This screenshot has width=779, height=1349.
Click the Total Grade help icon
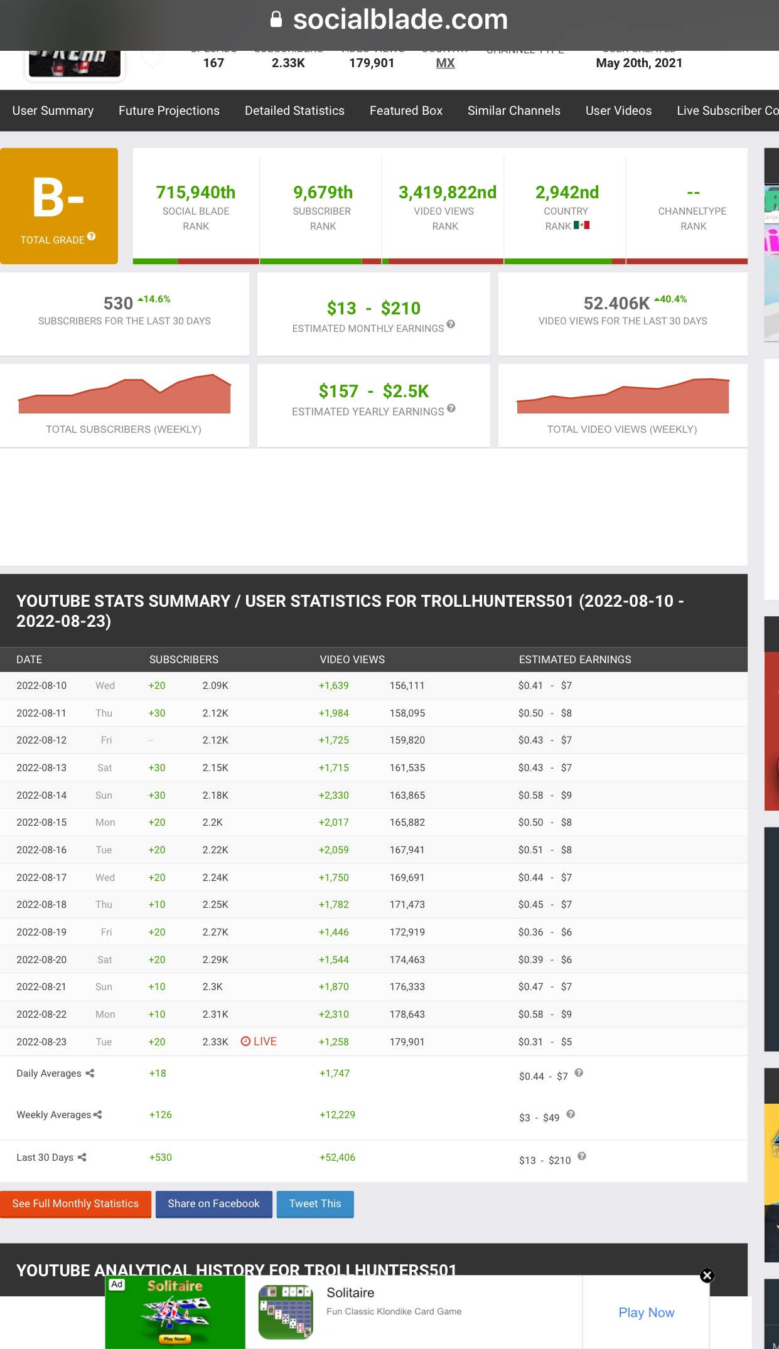click(x=92, y=237)
